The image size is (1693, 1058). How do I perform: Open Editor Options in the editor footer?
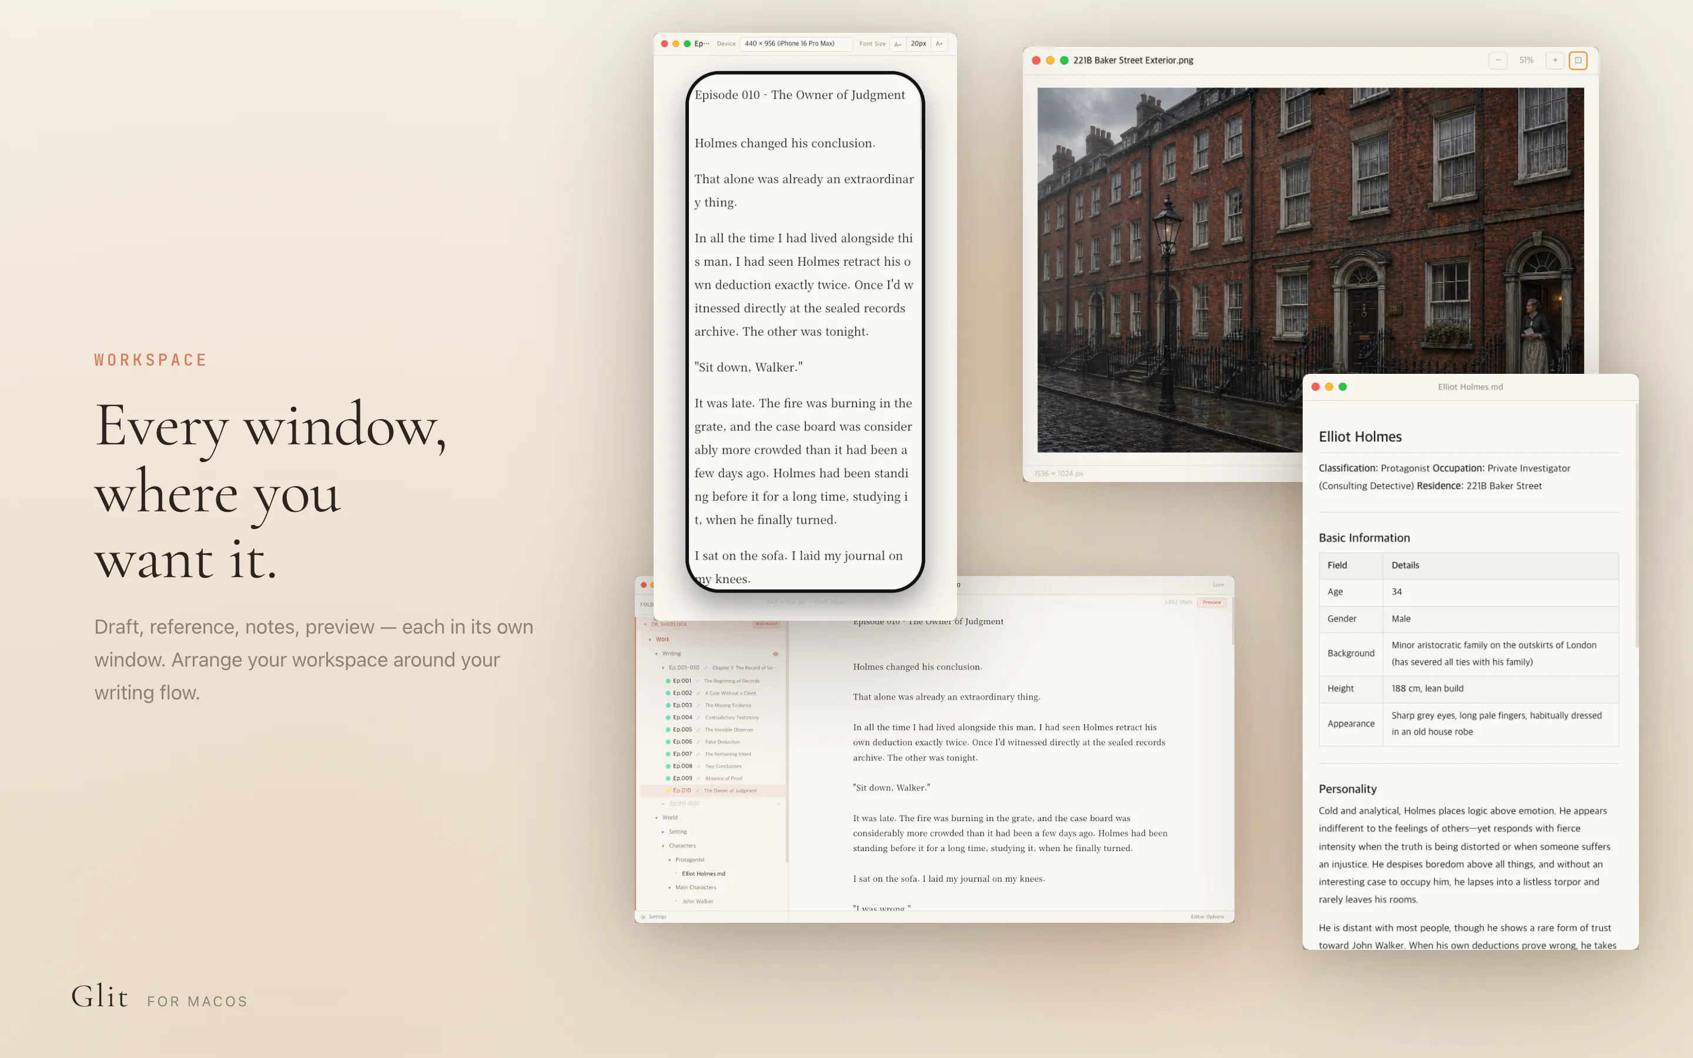point(1207,917)
